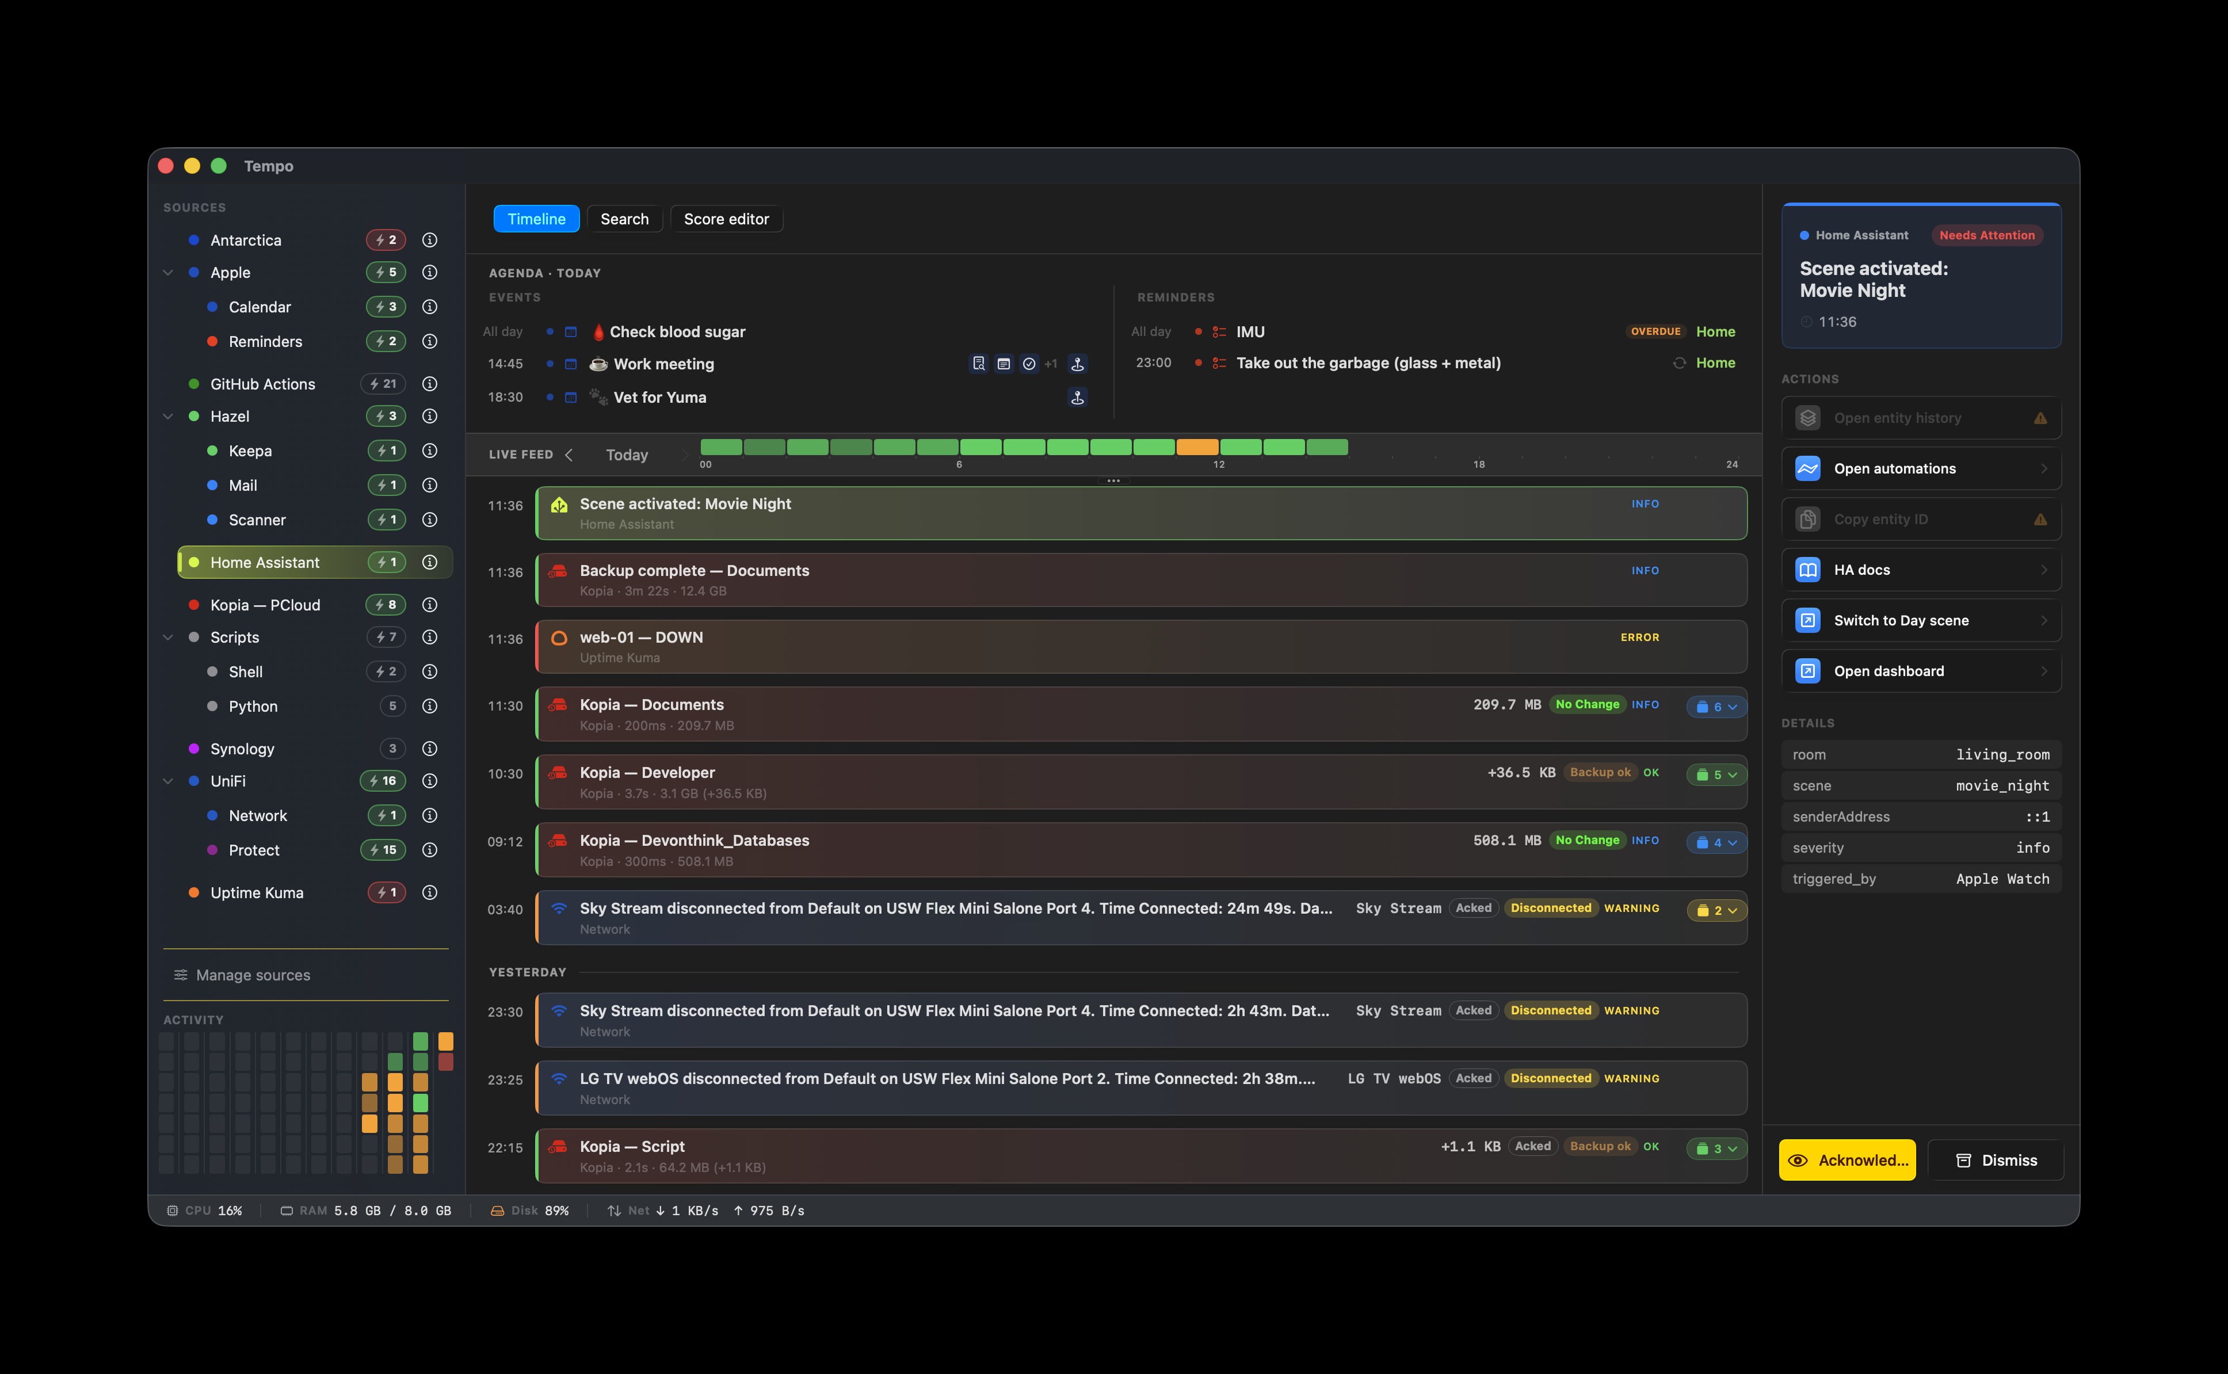Click the Net arrows icon in status bar

(614, 1211)
